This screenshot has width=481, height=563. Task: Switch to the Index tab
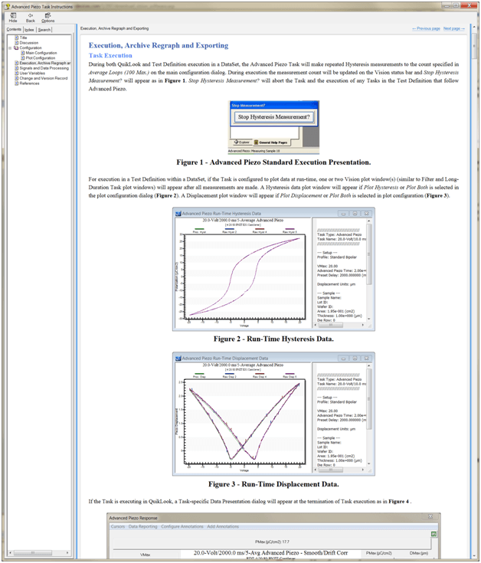[29, 30]
